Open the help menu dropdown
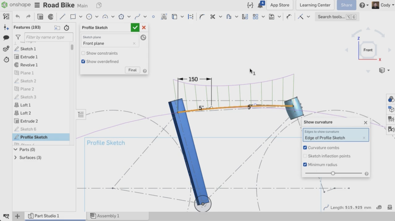The width and height of the screenshot is (395, 221). 364,5
